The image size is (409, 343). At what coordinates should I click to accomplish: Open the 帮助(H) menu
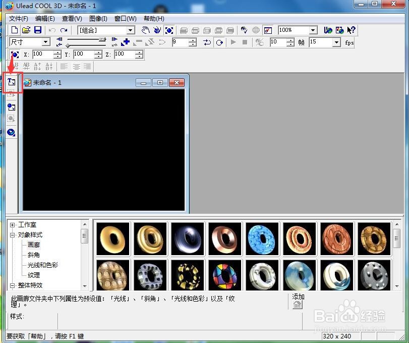tap(154, 19)
